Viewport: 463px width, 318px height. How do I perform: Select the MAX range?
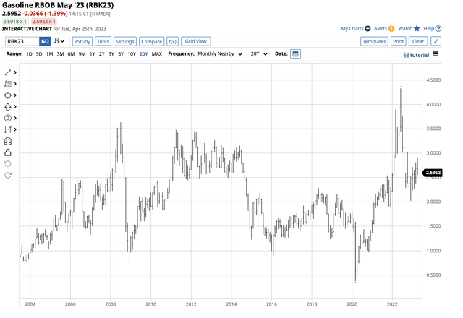click(x=157, y=54)
